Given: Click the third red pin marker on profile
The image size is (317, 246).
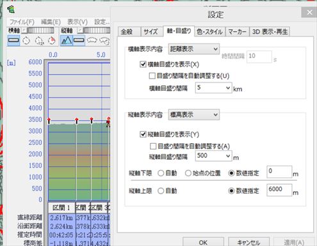Looking at the screenshot, I should (92, 120).
